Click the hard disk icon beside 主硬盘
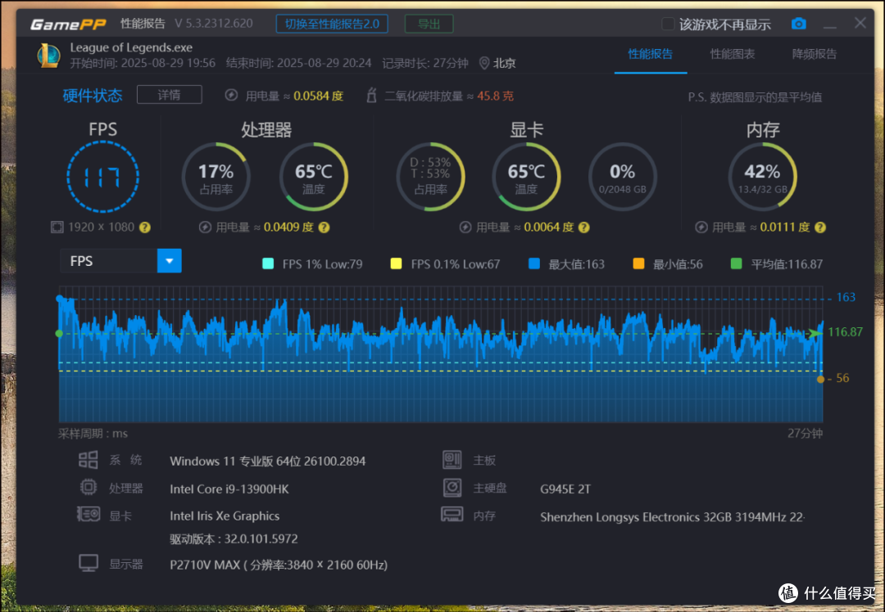The height and width of the screenshot is (612, 885). point(452,488)
